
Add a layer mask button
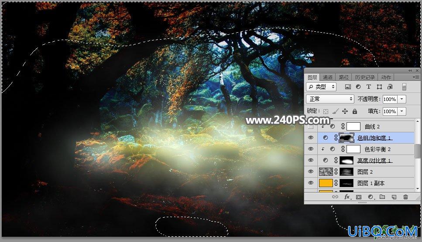coord(358,197)
